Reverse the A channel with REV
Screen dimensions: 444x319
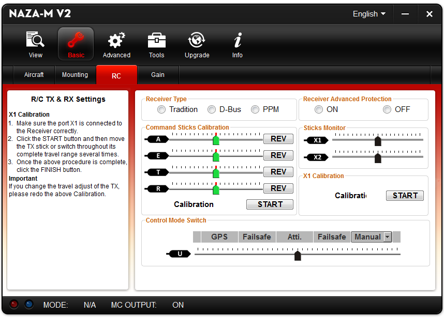pos(278,139)
